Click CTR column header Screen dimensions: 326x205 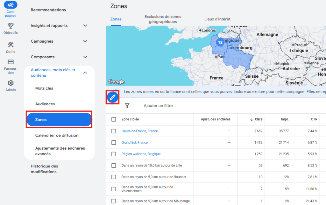(314, 119)
